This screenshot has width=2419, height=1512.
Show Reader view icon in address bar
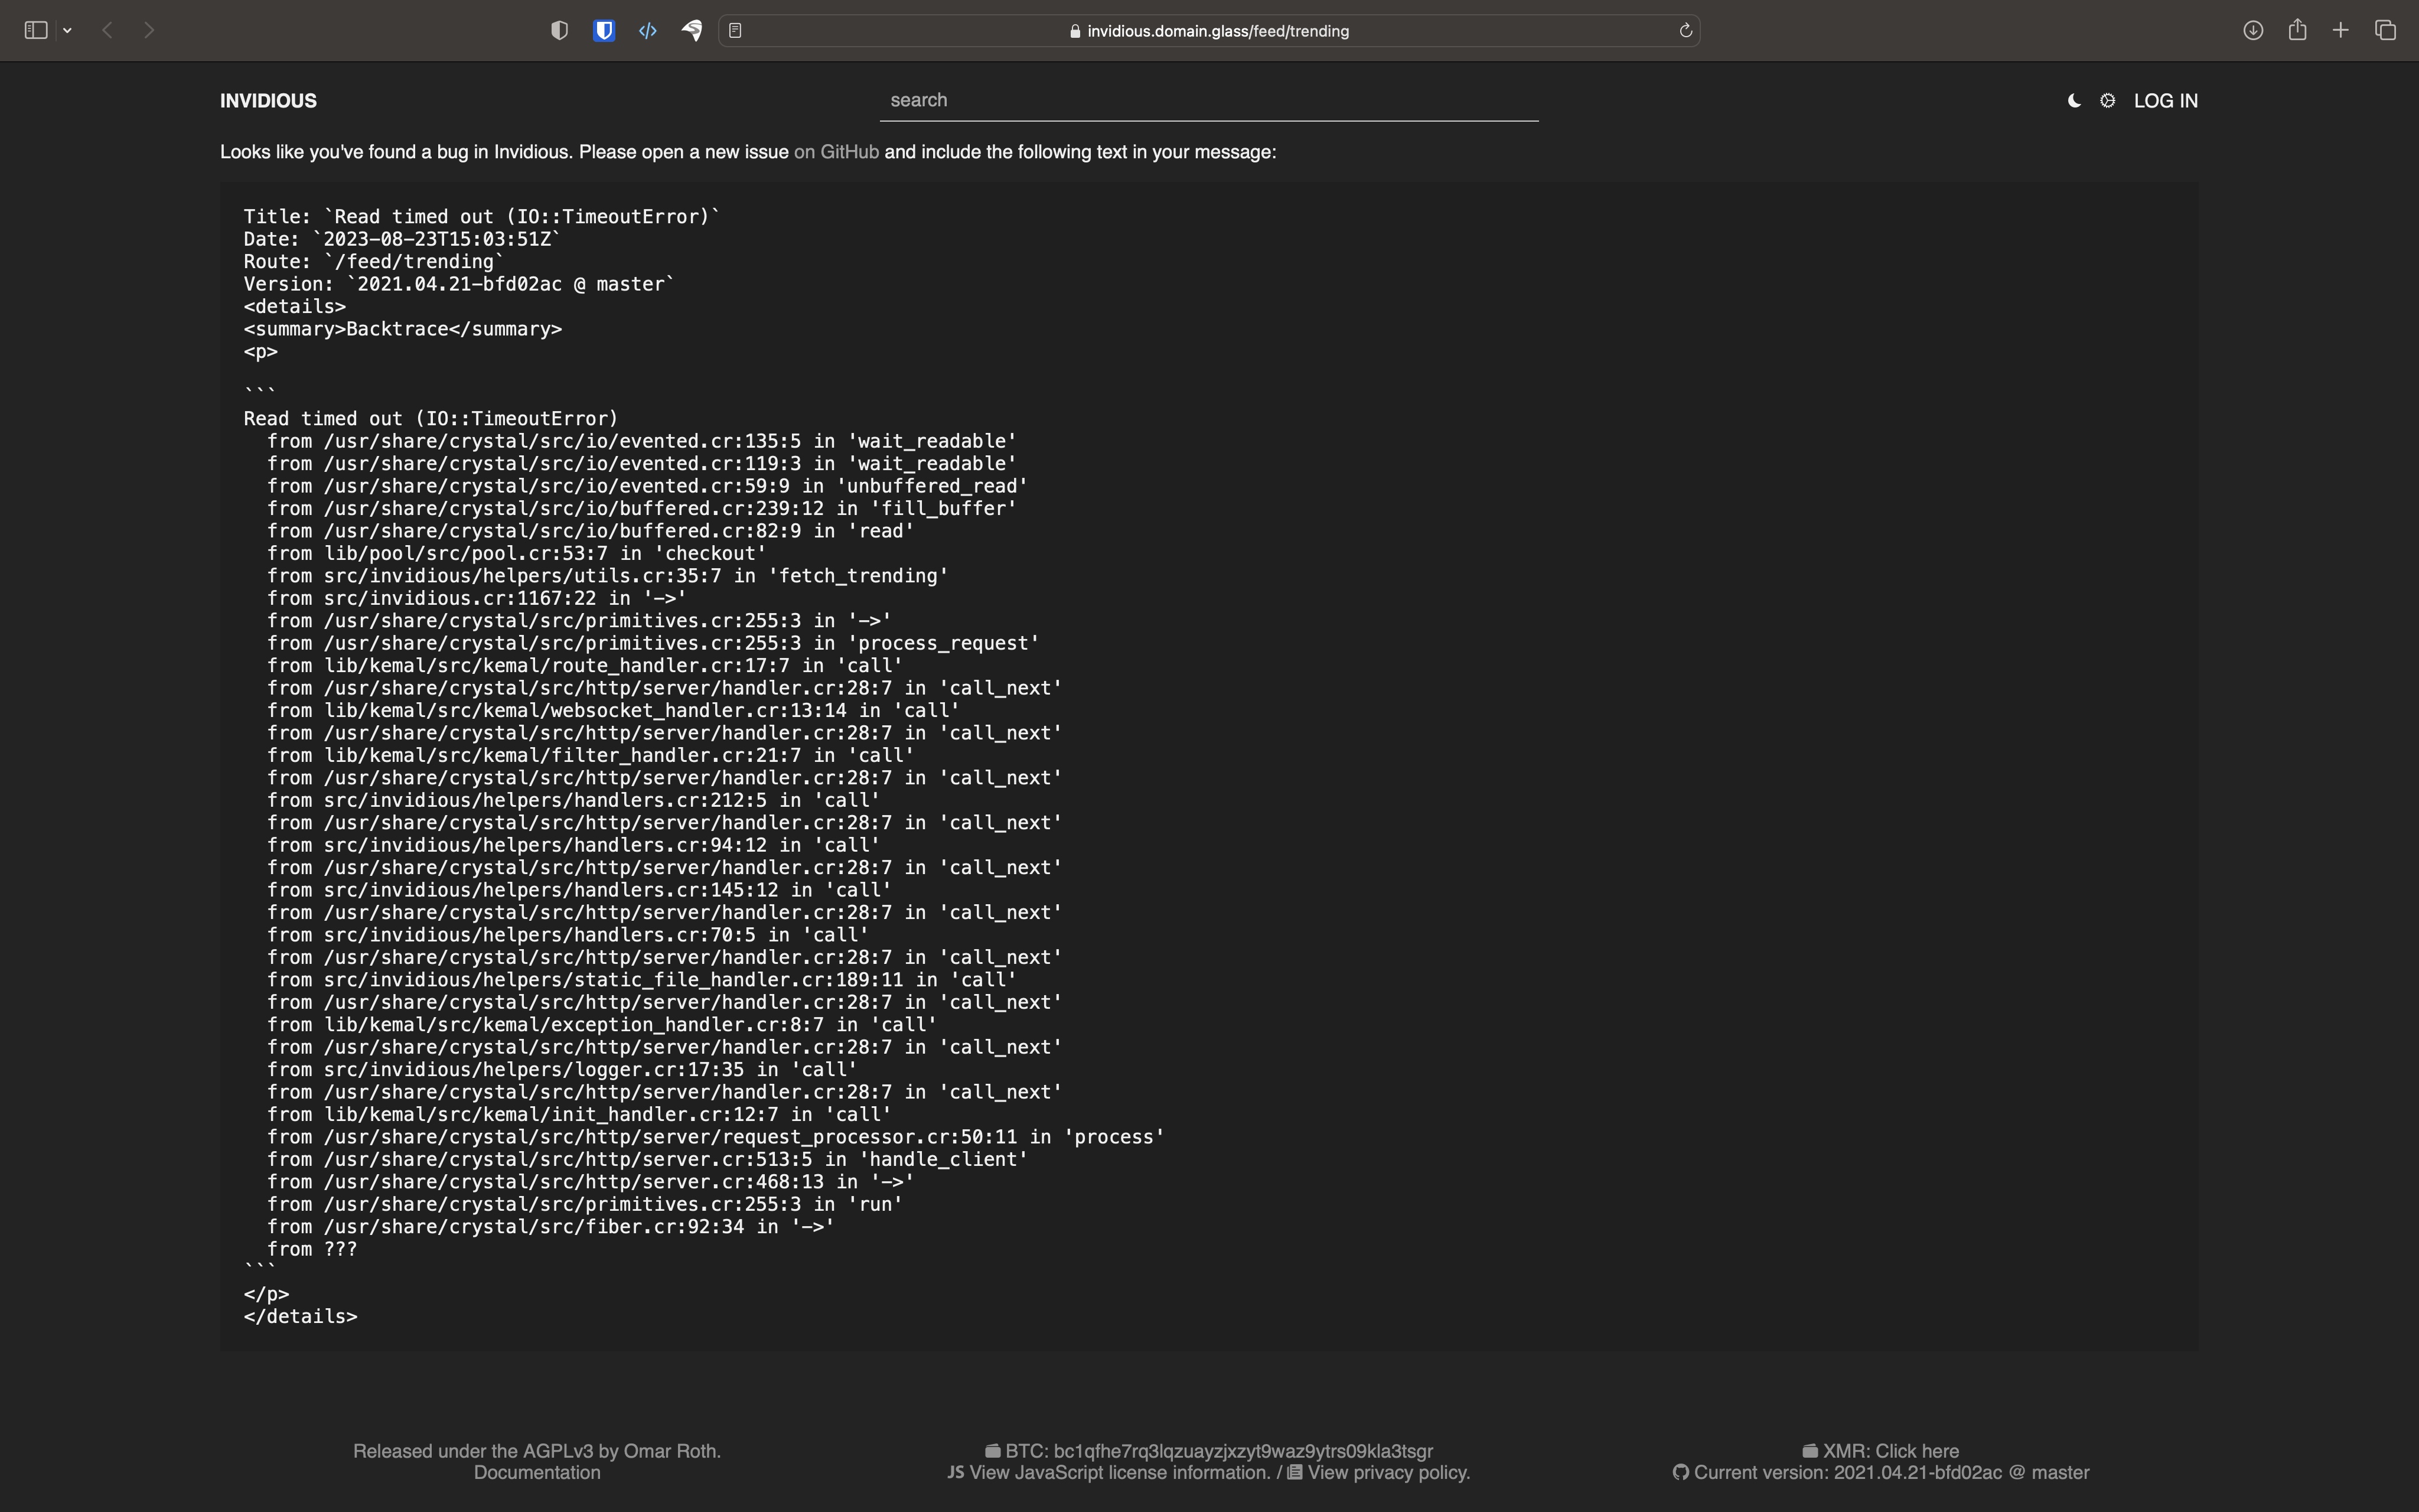pyautogui.click(x=736, y=30)
